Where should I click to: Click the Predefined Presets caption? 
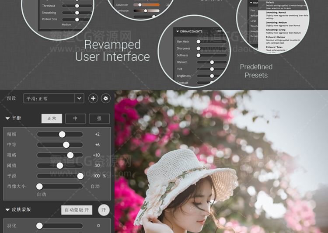pyautogui.click(x=256, y=71)
